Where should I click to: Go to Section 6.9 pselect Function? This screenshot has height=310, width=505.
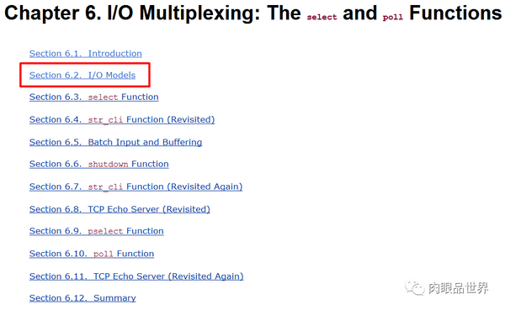click(x=97, y=231)
